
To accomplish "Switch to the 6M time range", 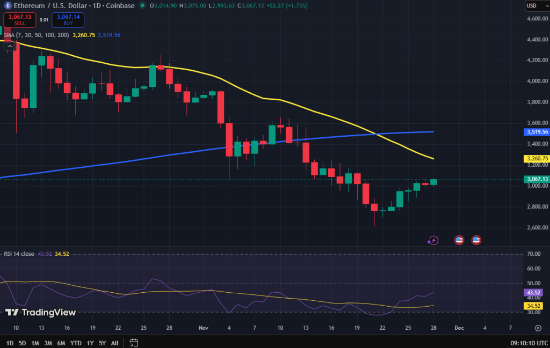I will point(61,343).
